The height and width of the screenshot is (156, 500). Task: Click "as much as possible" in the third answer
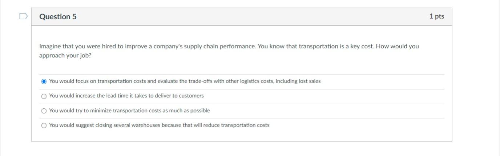(x=185, y=111)
